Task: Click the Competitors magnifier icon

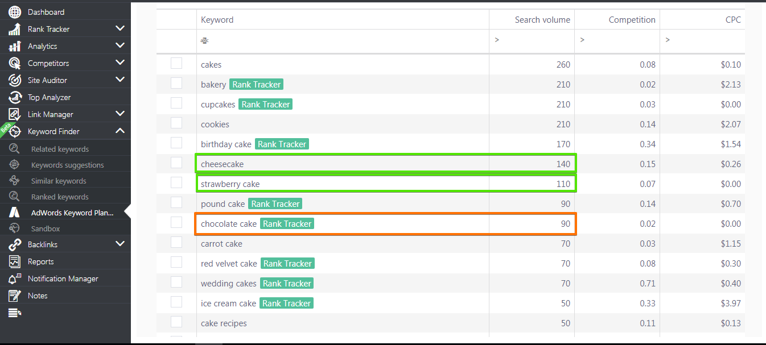Action: tap(15, 63)
